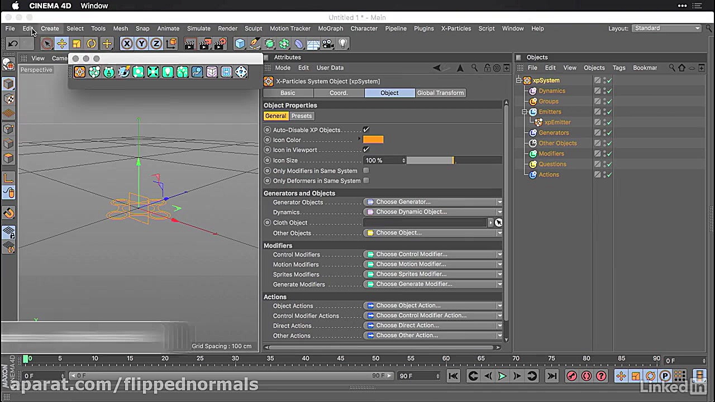This screenshot has height=402, width=715.
Task: Select the Move tool in the toolbar
Action: click(62, 44)
